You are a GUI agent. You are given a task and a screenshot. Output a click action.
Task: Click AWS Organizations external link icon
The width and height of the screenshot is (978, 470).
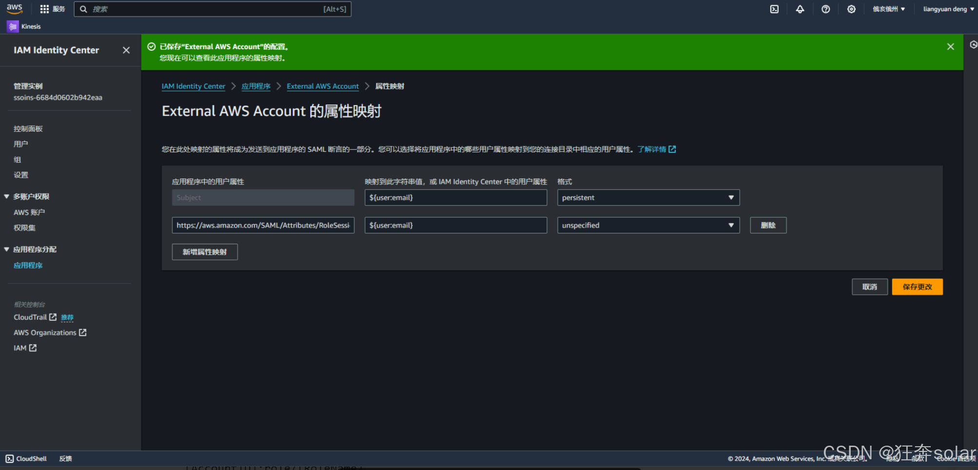[83, 332]
